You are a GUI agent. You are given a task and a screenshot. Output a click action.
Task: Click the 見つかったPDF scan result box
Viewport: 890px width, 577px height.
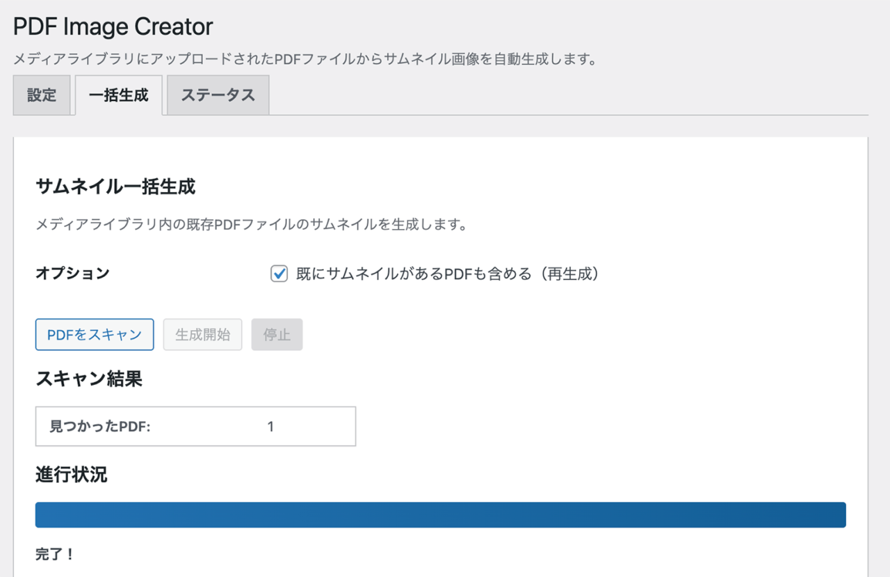(x=195, y=426)
